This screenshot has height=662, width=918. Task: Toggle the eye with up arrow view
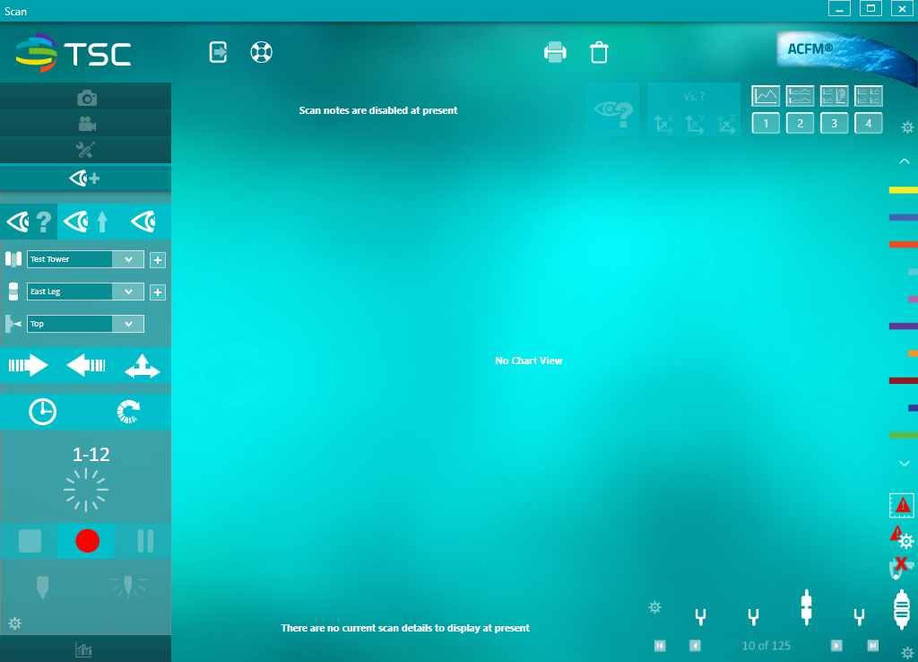click(86, 222)
